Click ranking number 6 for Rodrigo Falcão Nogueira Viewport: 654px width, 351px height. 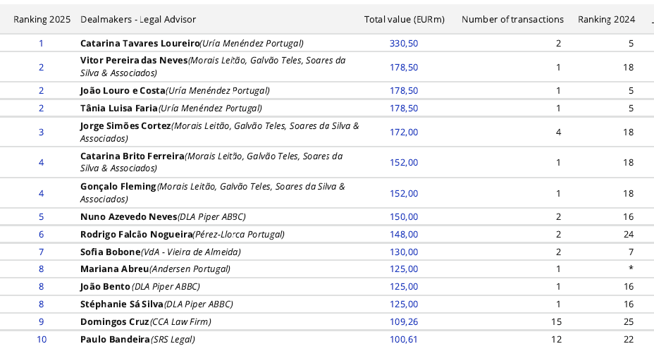click(42, 235)
